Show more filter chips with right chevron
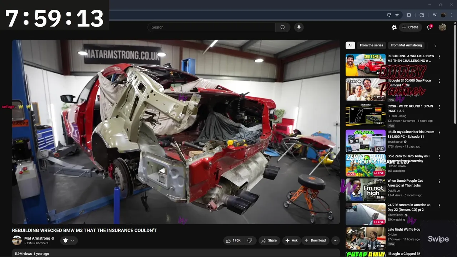457x257 pixels. [435, 46]
